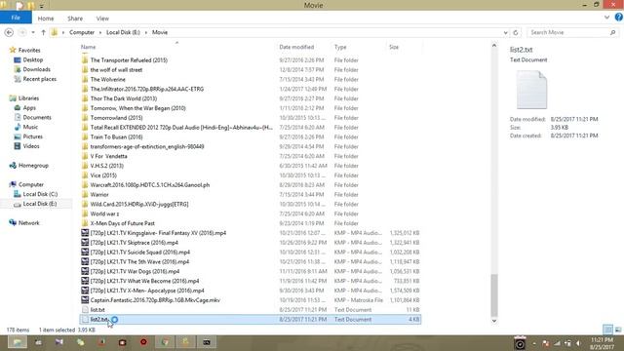Click File Explorer icon on the taskbar
Screen dimensions: 624x351
(x=18, y=342)
